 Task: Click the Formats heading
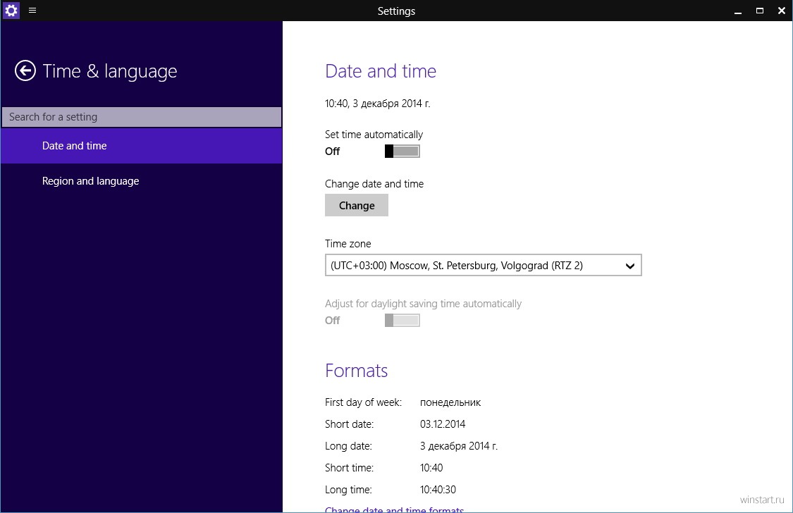pos(356,371)
